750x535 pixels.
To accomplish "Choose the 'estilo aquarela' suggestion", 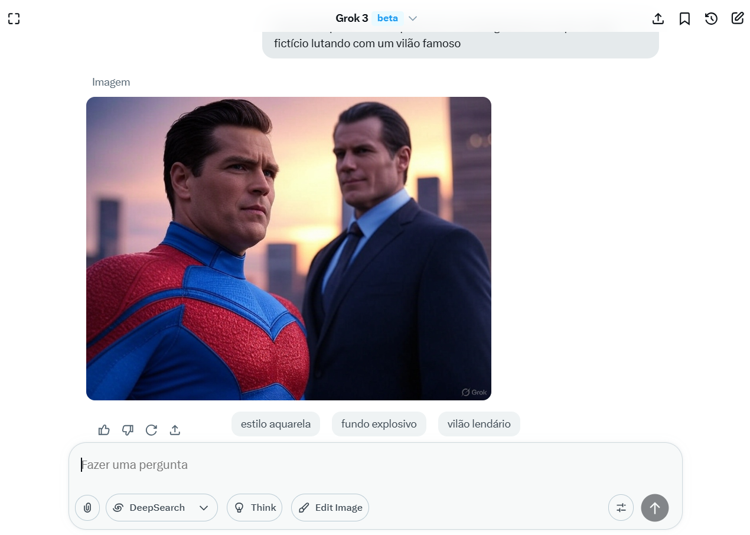I will pyautogui.click(x=276, y=424).
